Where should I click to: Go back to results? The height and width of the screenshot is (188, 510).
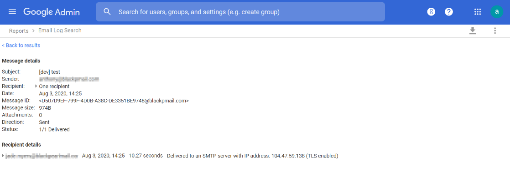[x=21, y=46]
